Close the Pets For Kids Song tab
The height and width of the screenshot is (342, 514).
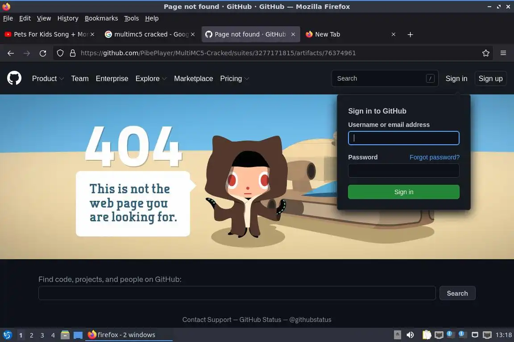pyautogui.click(x=92, y=34)
